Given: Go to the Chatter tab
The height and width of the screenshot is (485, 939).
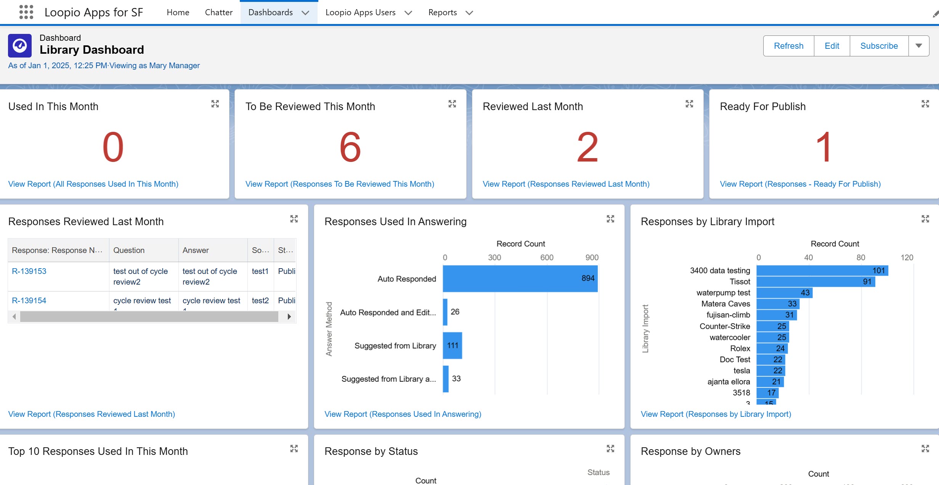Looking at the screenshot, I should (x=218, y=12).
